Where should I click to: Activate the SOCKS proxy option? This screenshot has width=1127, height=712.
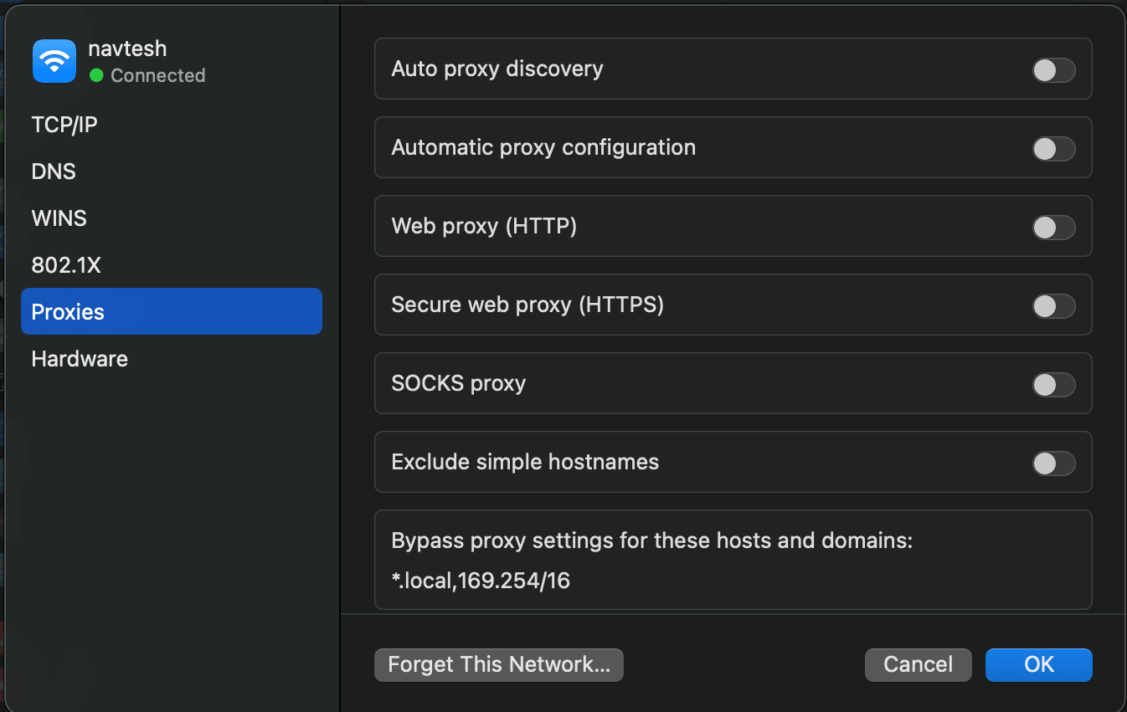[1053, 384]
